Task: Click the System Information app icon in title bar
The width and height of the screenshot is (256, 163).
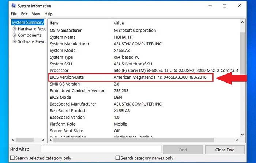Action: (x=14, y=6)
